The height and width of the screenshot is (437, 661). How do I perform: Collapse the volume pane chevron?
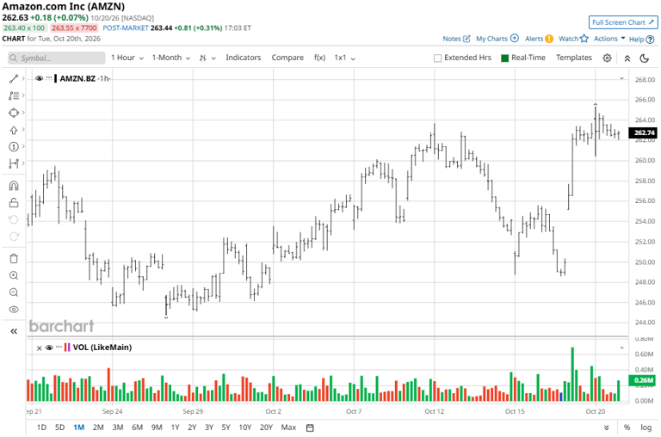tap(621, 348)
